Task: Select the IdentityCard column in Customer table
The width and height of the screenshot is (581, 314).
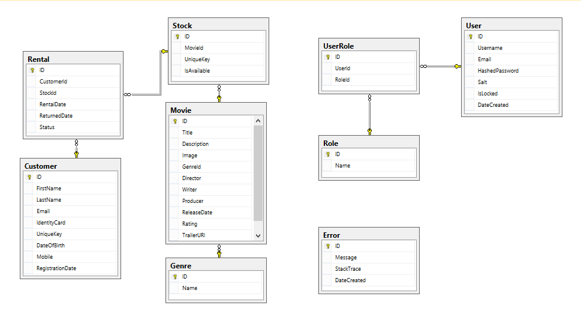Action: tap(51, 223)
